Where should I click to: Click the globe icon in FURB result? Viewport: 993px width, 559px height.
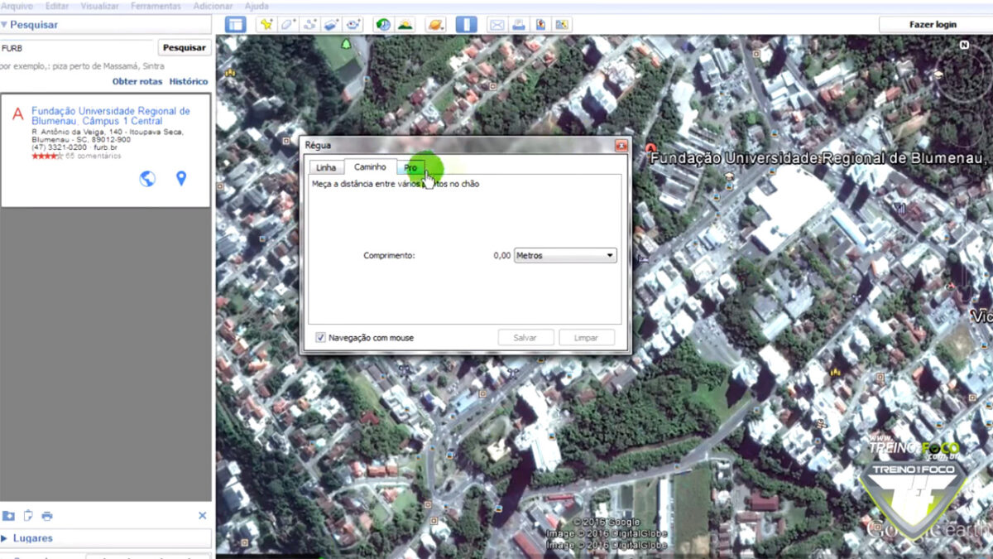coord(147,178)
